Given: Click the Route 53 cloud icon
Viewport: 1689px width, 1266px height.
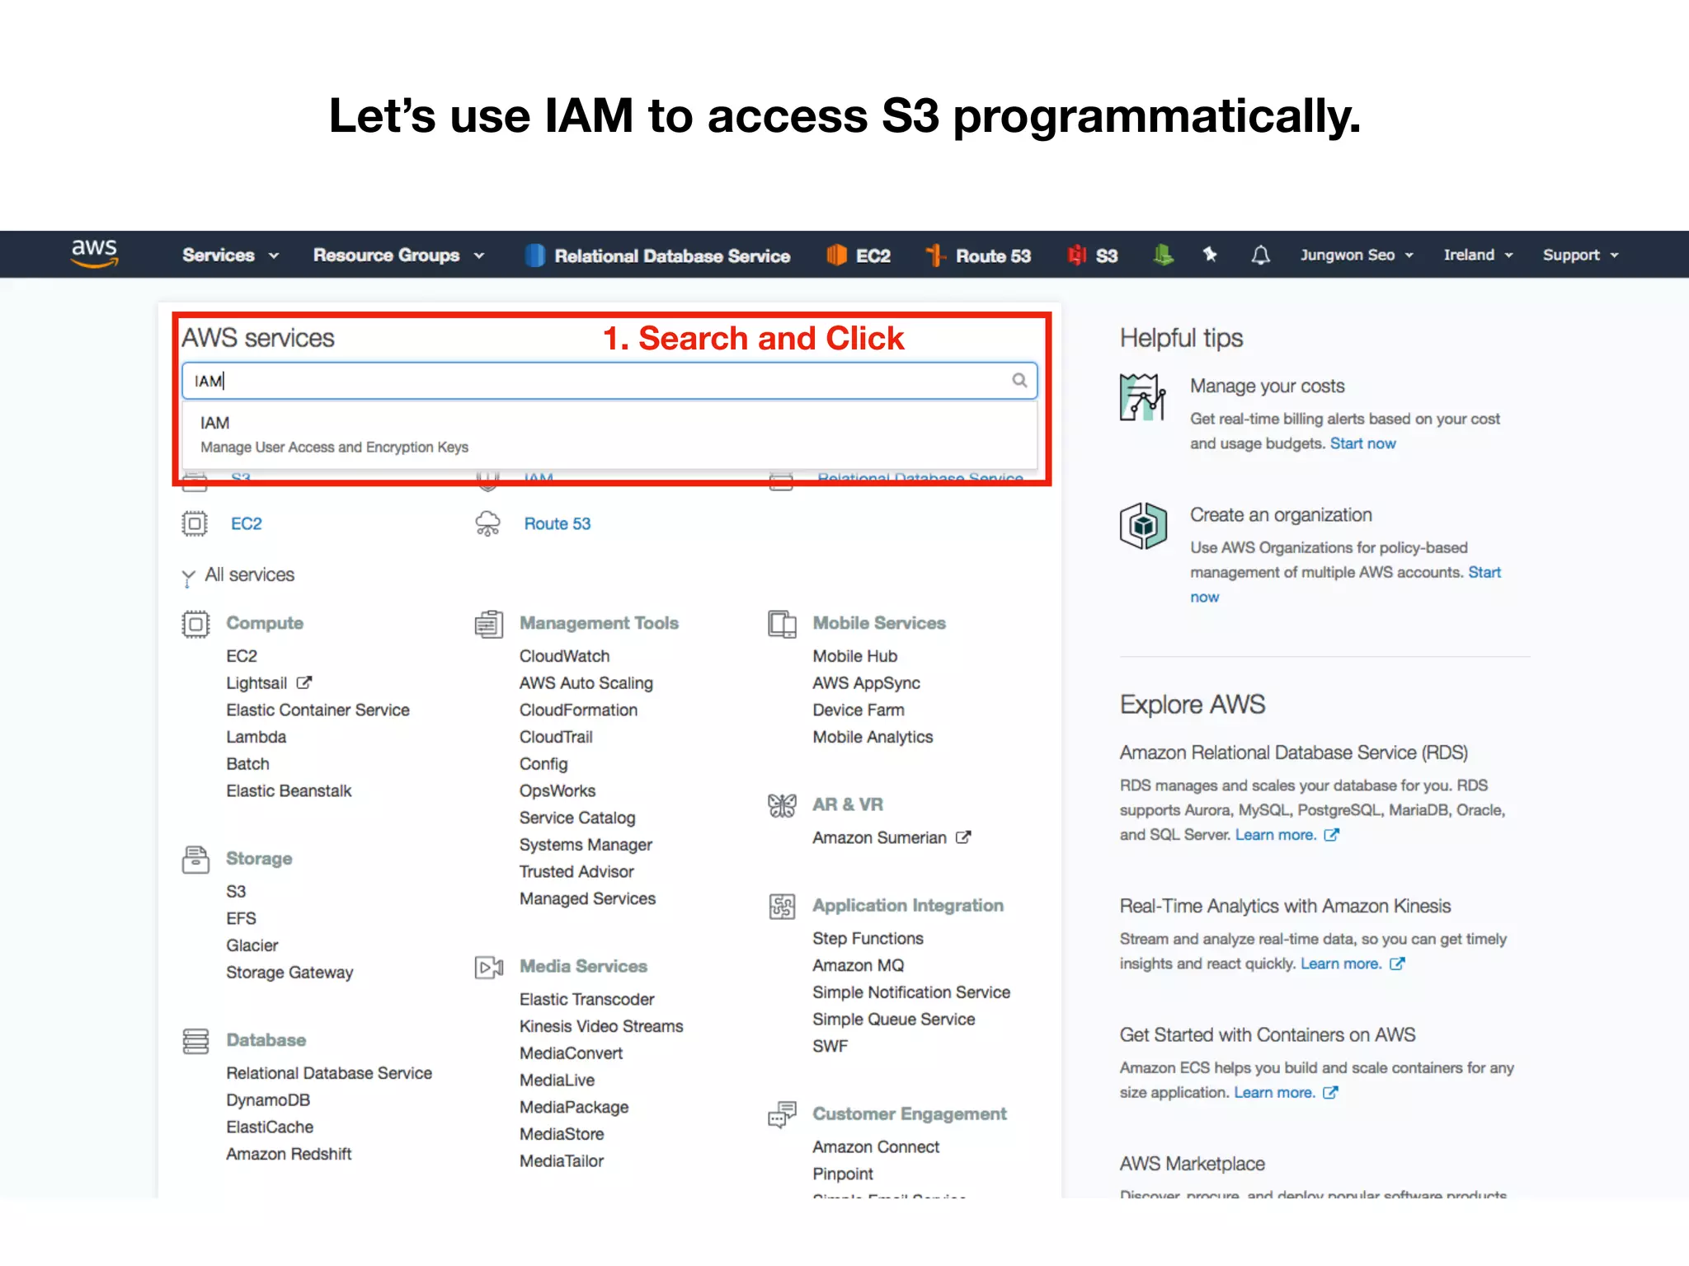Looking at the screenshot, I should point(488,523).
